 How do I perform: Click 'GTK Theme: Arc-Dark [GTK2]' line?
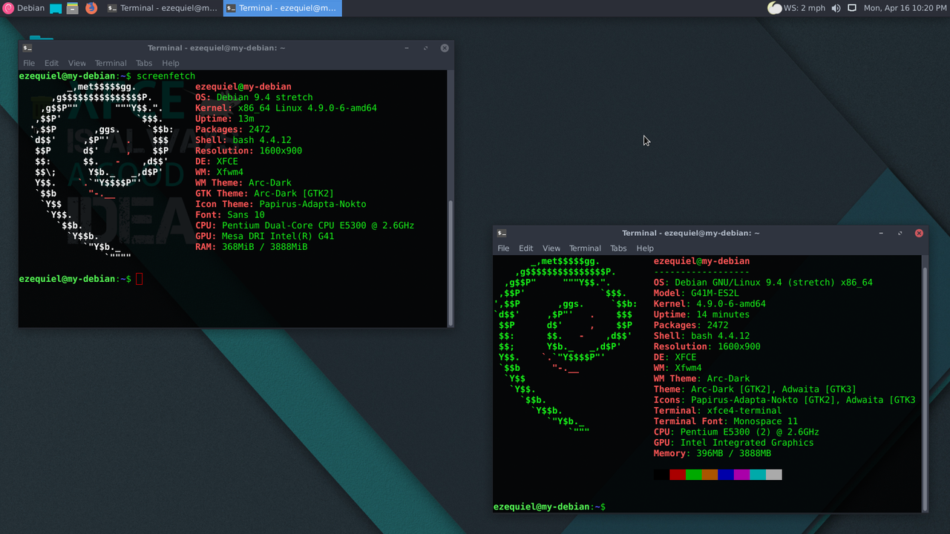tap(264, 194)
